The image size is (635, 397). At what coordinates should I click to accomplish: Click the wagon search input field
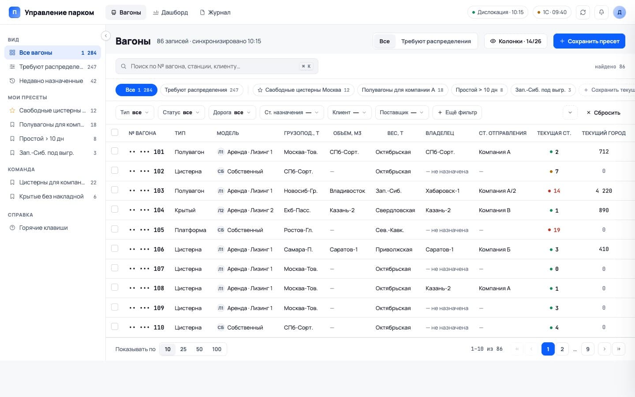click(217, 66)
